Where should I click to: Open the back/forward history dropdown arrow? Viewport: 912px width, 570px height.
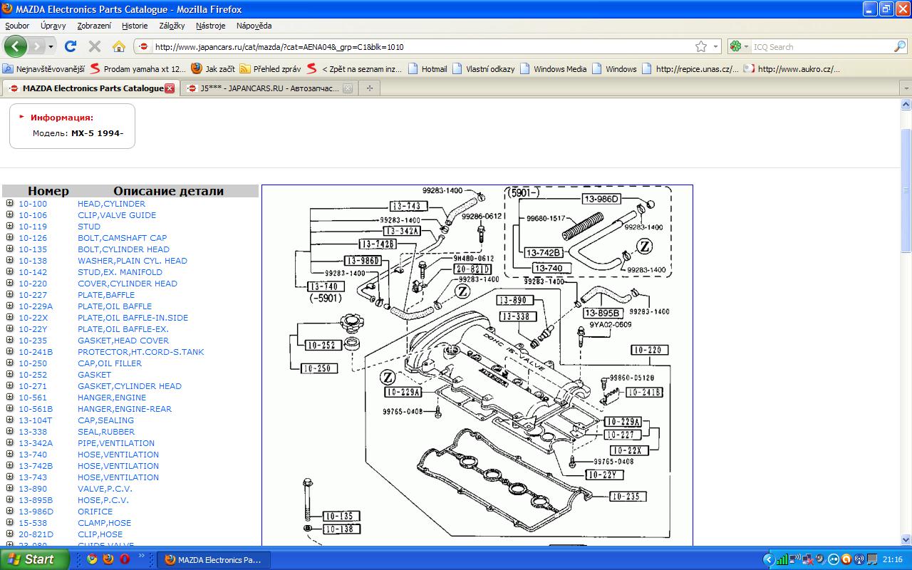[51, 46]
